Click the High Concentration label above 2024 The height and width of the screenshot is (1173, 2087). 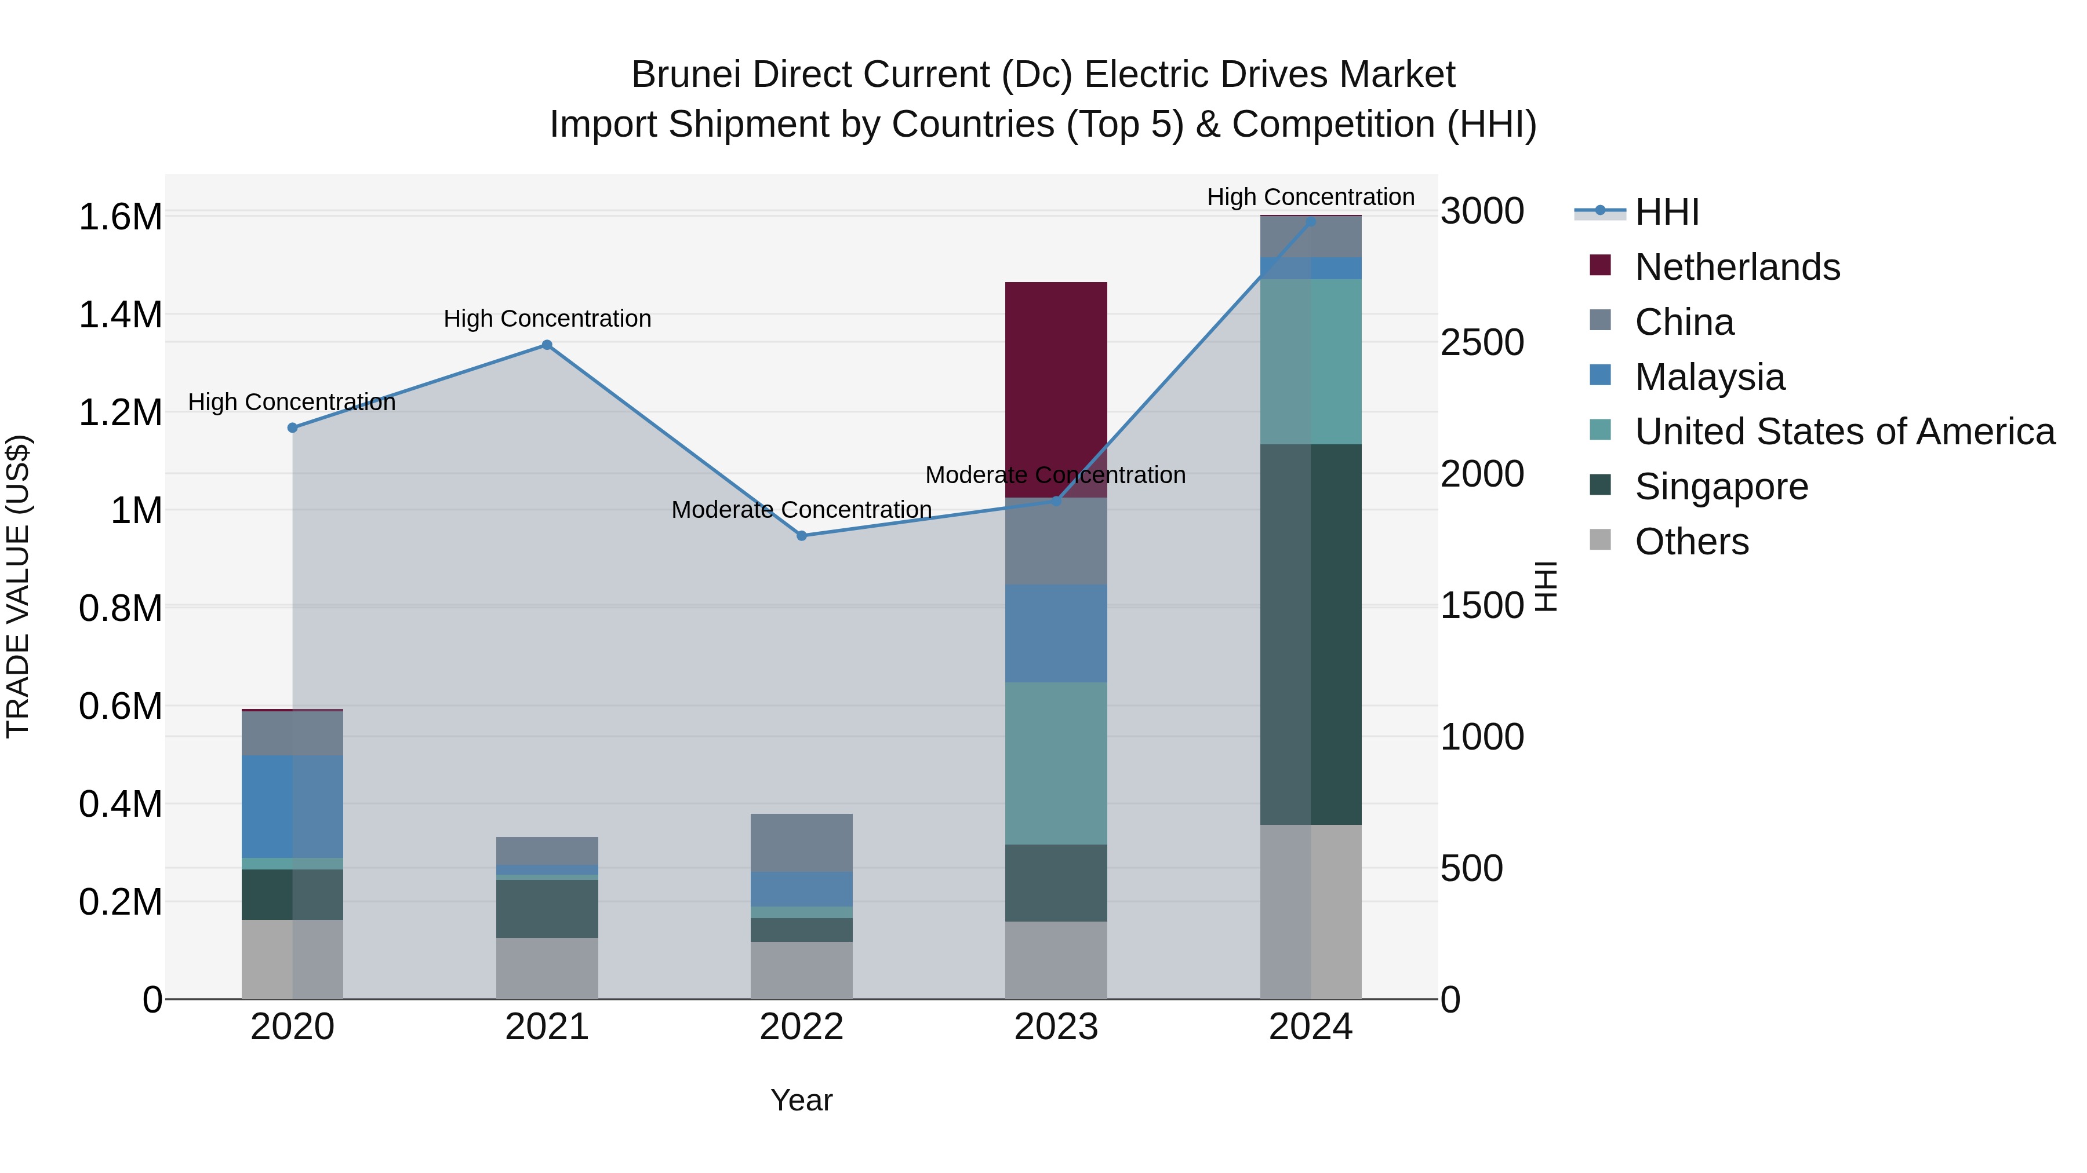1311,197
